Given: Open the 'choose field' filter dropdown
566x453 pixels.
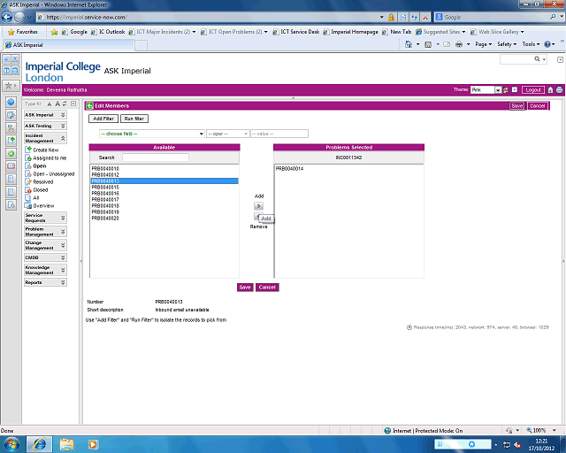Looking at the screenshot, I should tap(151, 134).
